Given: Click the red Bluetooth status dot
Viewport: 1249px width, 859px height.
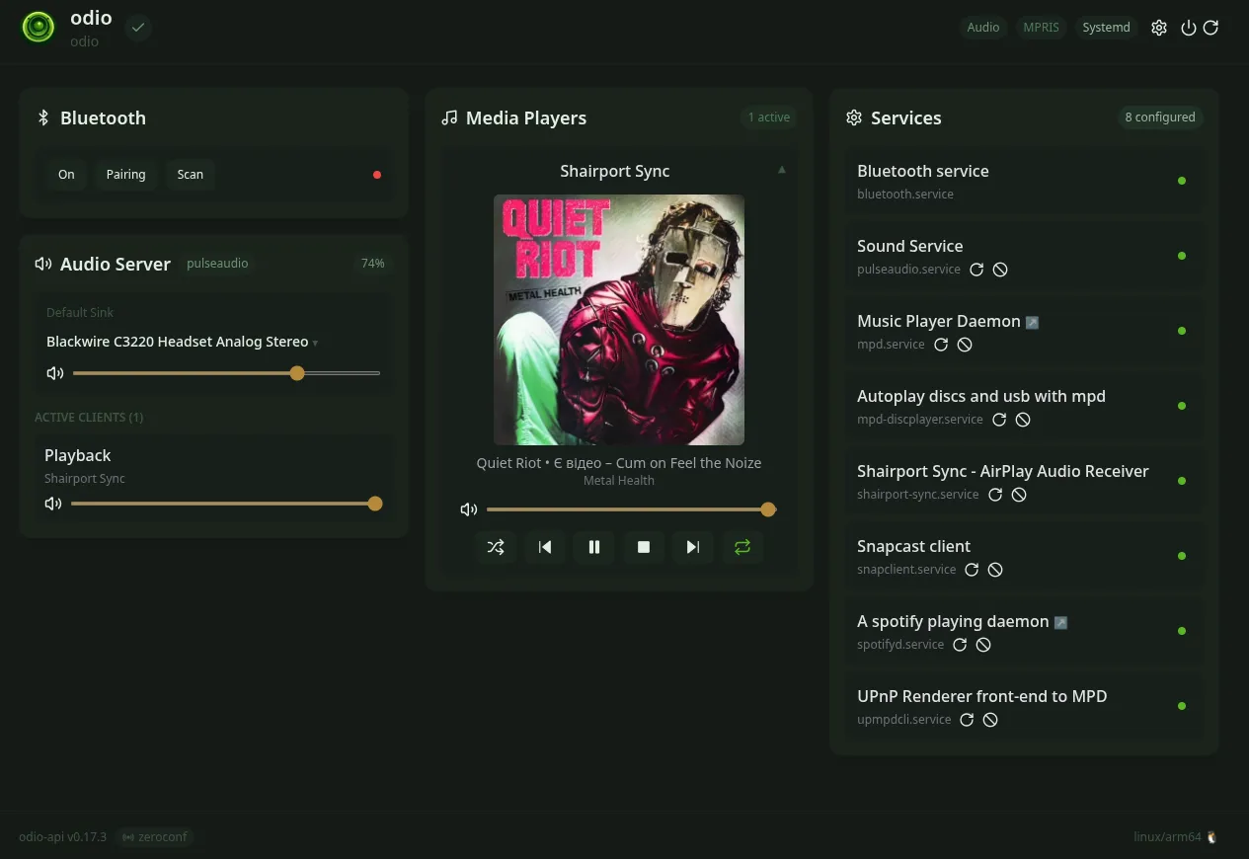Looking at the screenshot, I should coord(377,175).
